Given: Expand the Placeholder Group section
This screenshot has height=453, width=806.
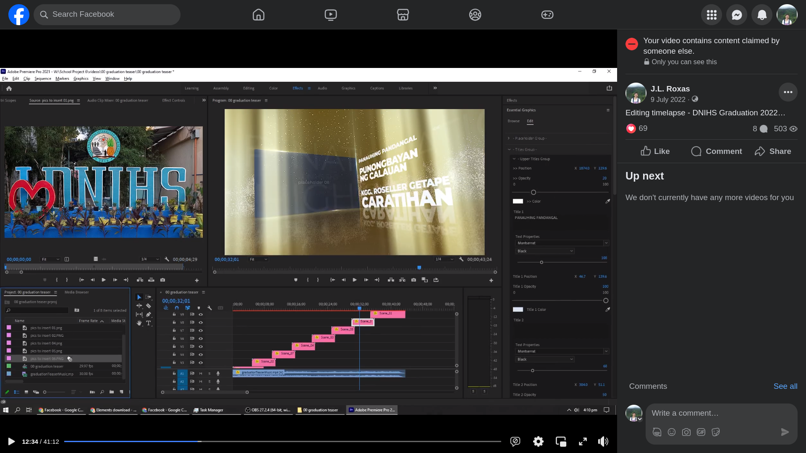Looking at the screenshot, I should tap(509, 138).
